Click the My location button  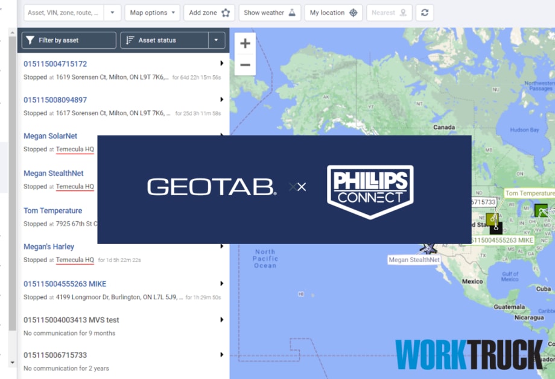coord(334,13)
